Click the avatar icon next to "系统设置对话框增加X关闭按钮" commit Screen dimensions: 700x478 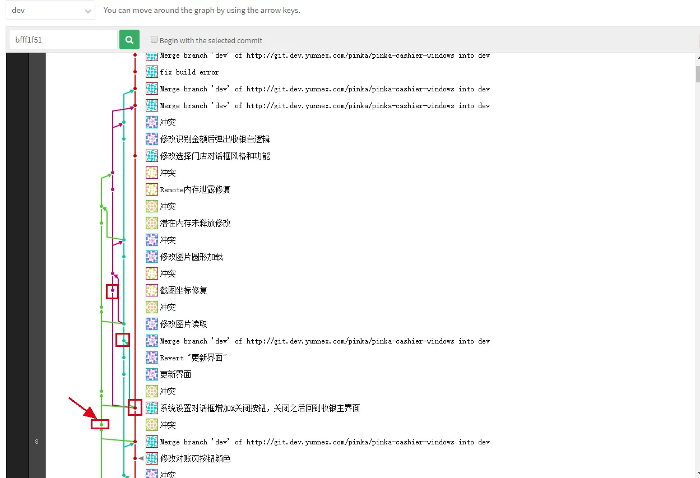pos(151,408)
